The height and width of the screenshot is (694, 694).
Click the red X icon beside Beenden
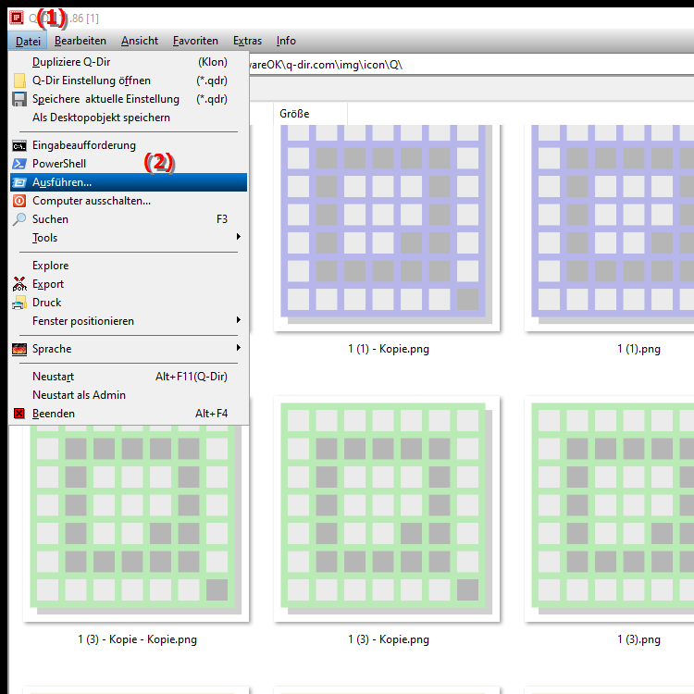19,414
